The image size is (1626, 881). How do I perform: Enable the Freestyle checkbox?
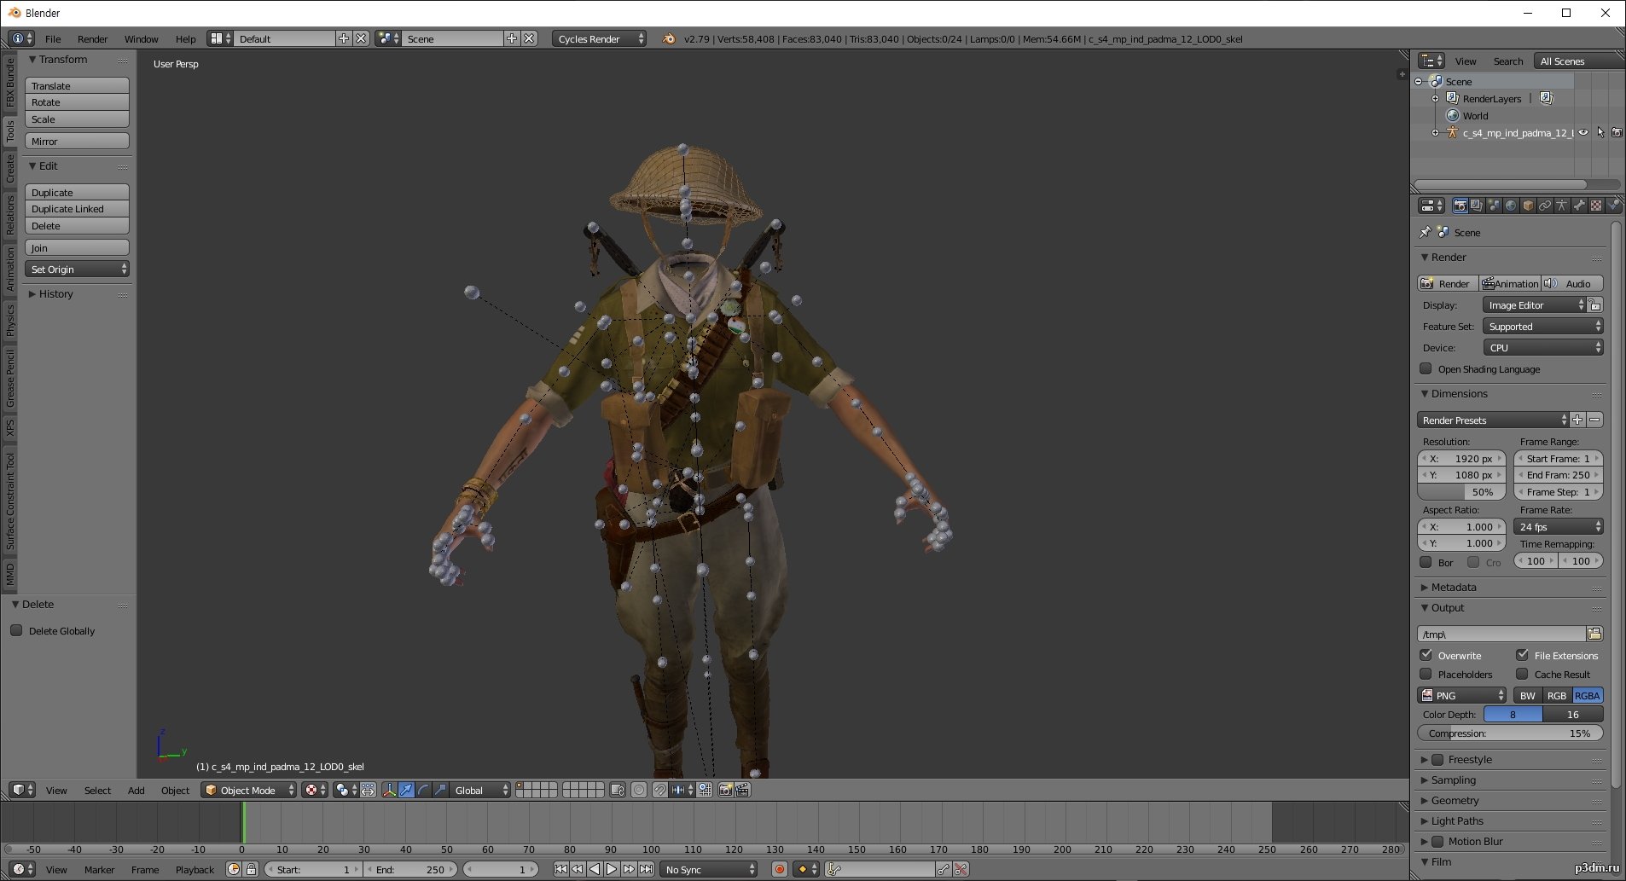click(1437, 759)
